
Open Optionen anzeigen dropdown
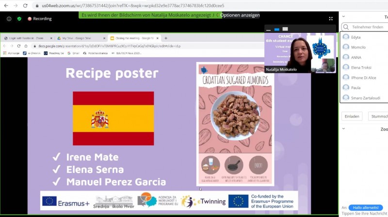tap(240, 15)
